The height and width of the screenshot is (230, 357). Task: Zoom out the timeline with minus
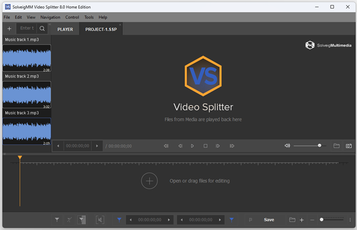coord(312,220)
